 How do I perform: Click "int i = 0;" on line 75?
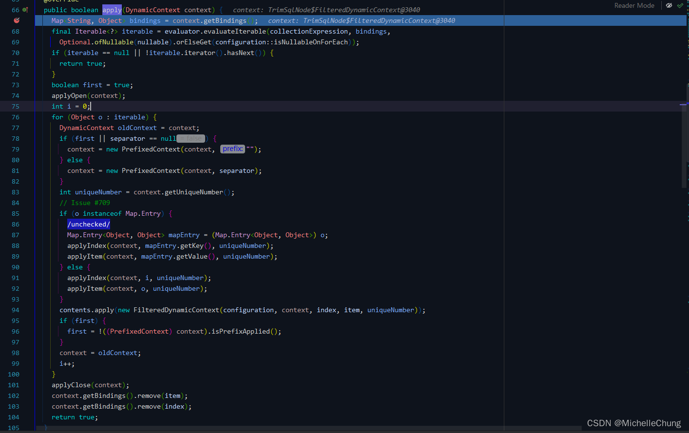point(71,106)
